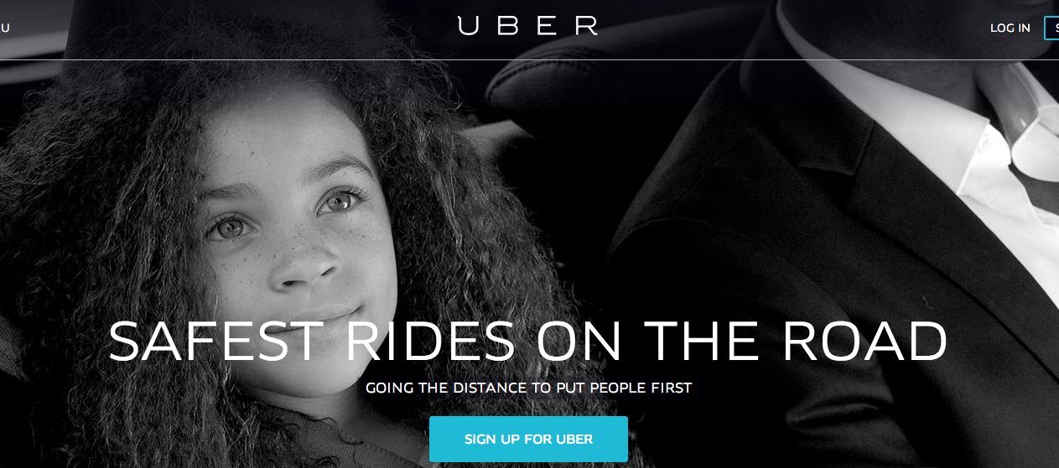The image size is (1059, 468).
Task: Click the SAFEST RIDES ON THE ROAD headline
Action: coord(528,342)
